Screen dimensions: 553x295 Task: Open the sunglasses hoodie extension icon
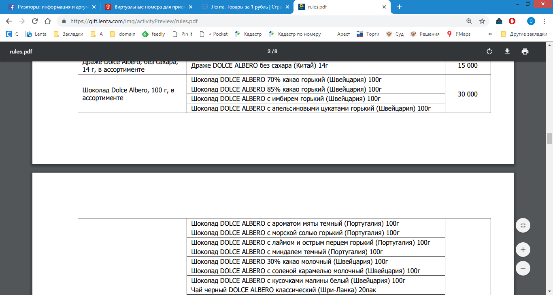(500, 21)
